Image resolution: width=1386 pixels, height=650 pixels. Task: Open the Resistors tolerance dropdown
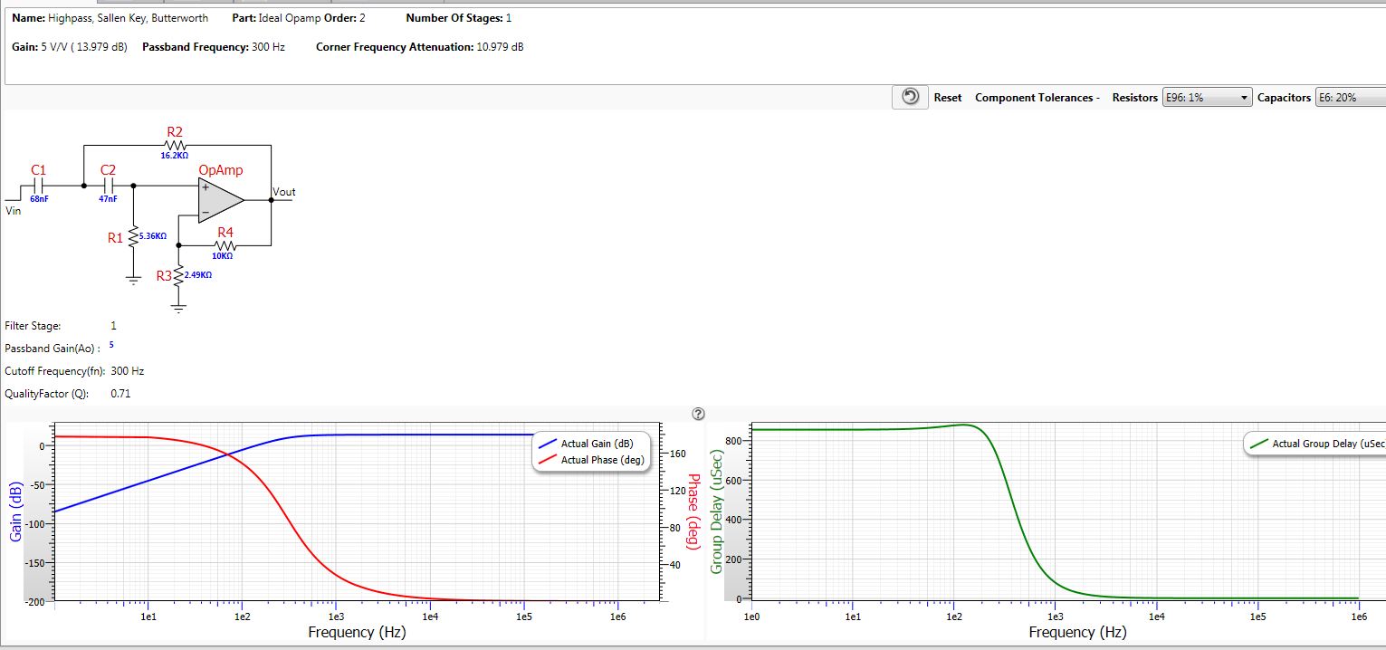[1206, 98]
